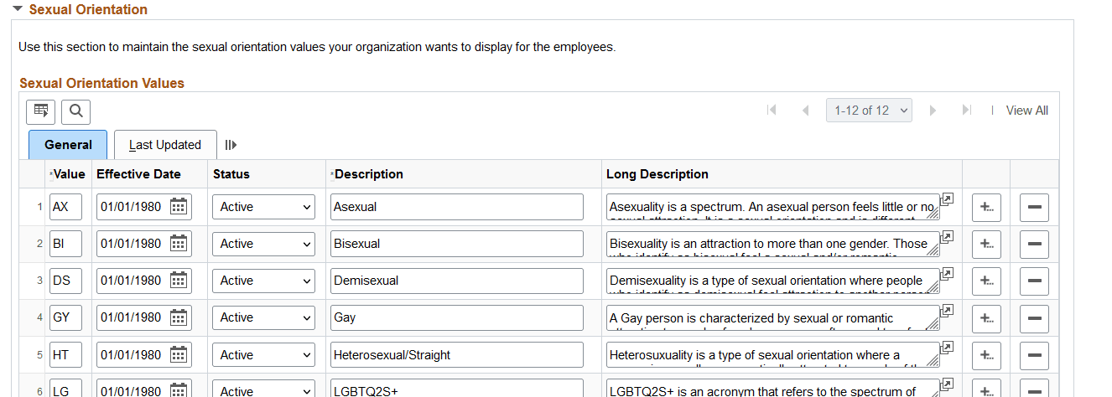Add a row after Bisexual row
Screen dimensions: 1112x397
[x=986, y=244]
